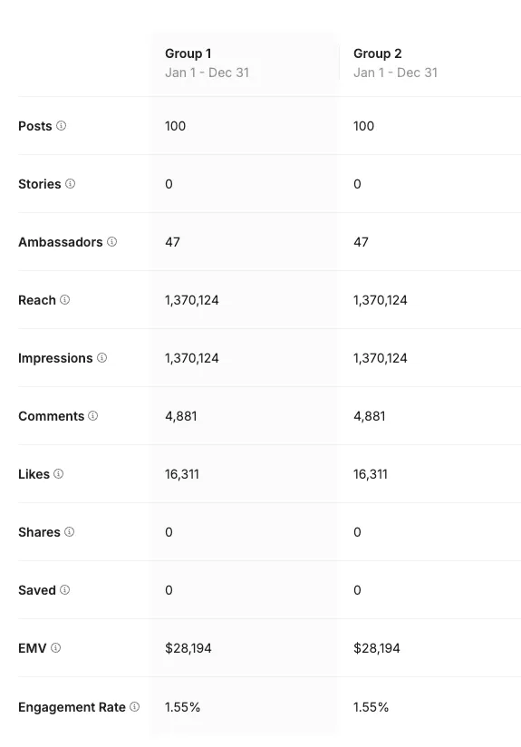Click the EMV info icon
The image size is (521, 747).
click(x=55, y=648)
